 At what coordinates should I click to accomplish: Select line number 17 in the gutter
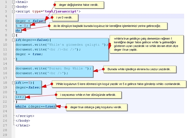pyautogui.click(x=5, y=78)
